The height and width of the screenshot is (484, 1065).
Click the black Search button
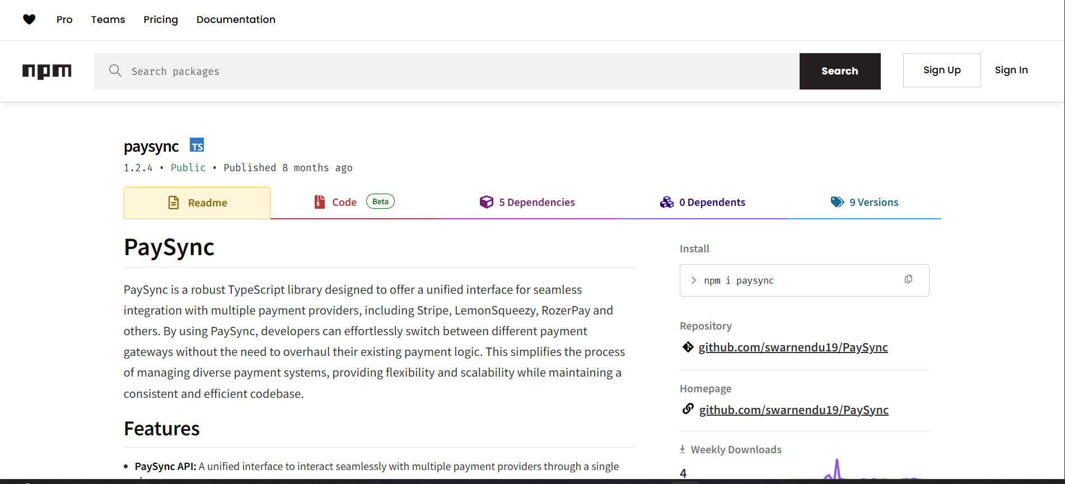(x=840, y=71)
